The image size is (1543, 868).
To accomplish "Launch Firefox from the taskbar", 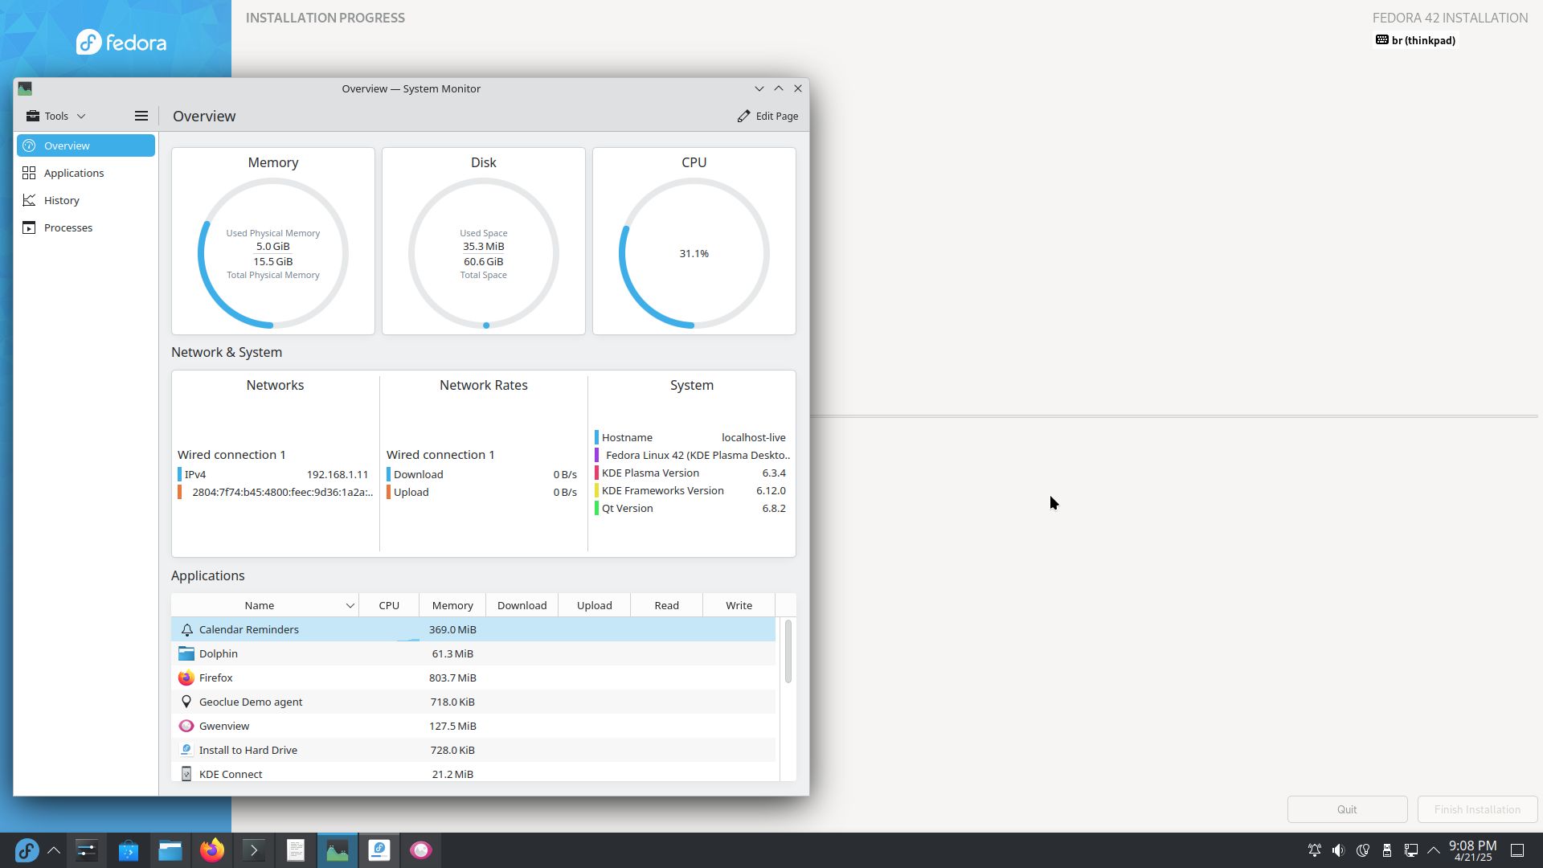I will click(x=212, y=850).
